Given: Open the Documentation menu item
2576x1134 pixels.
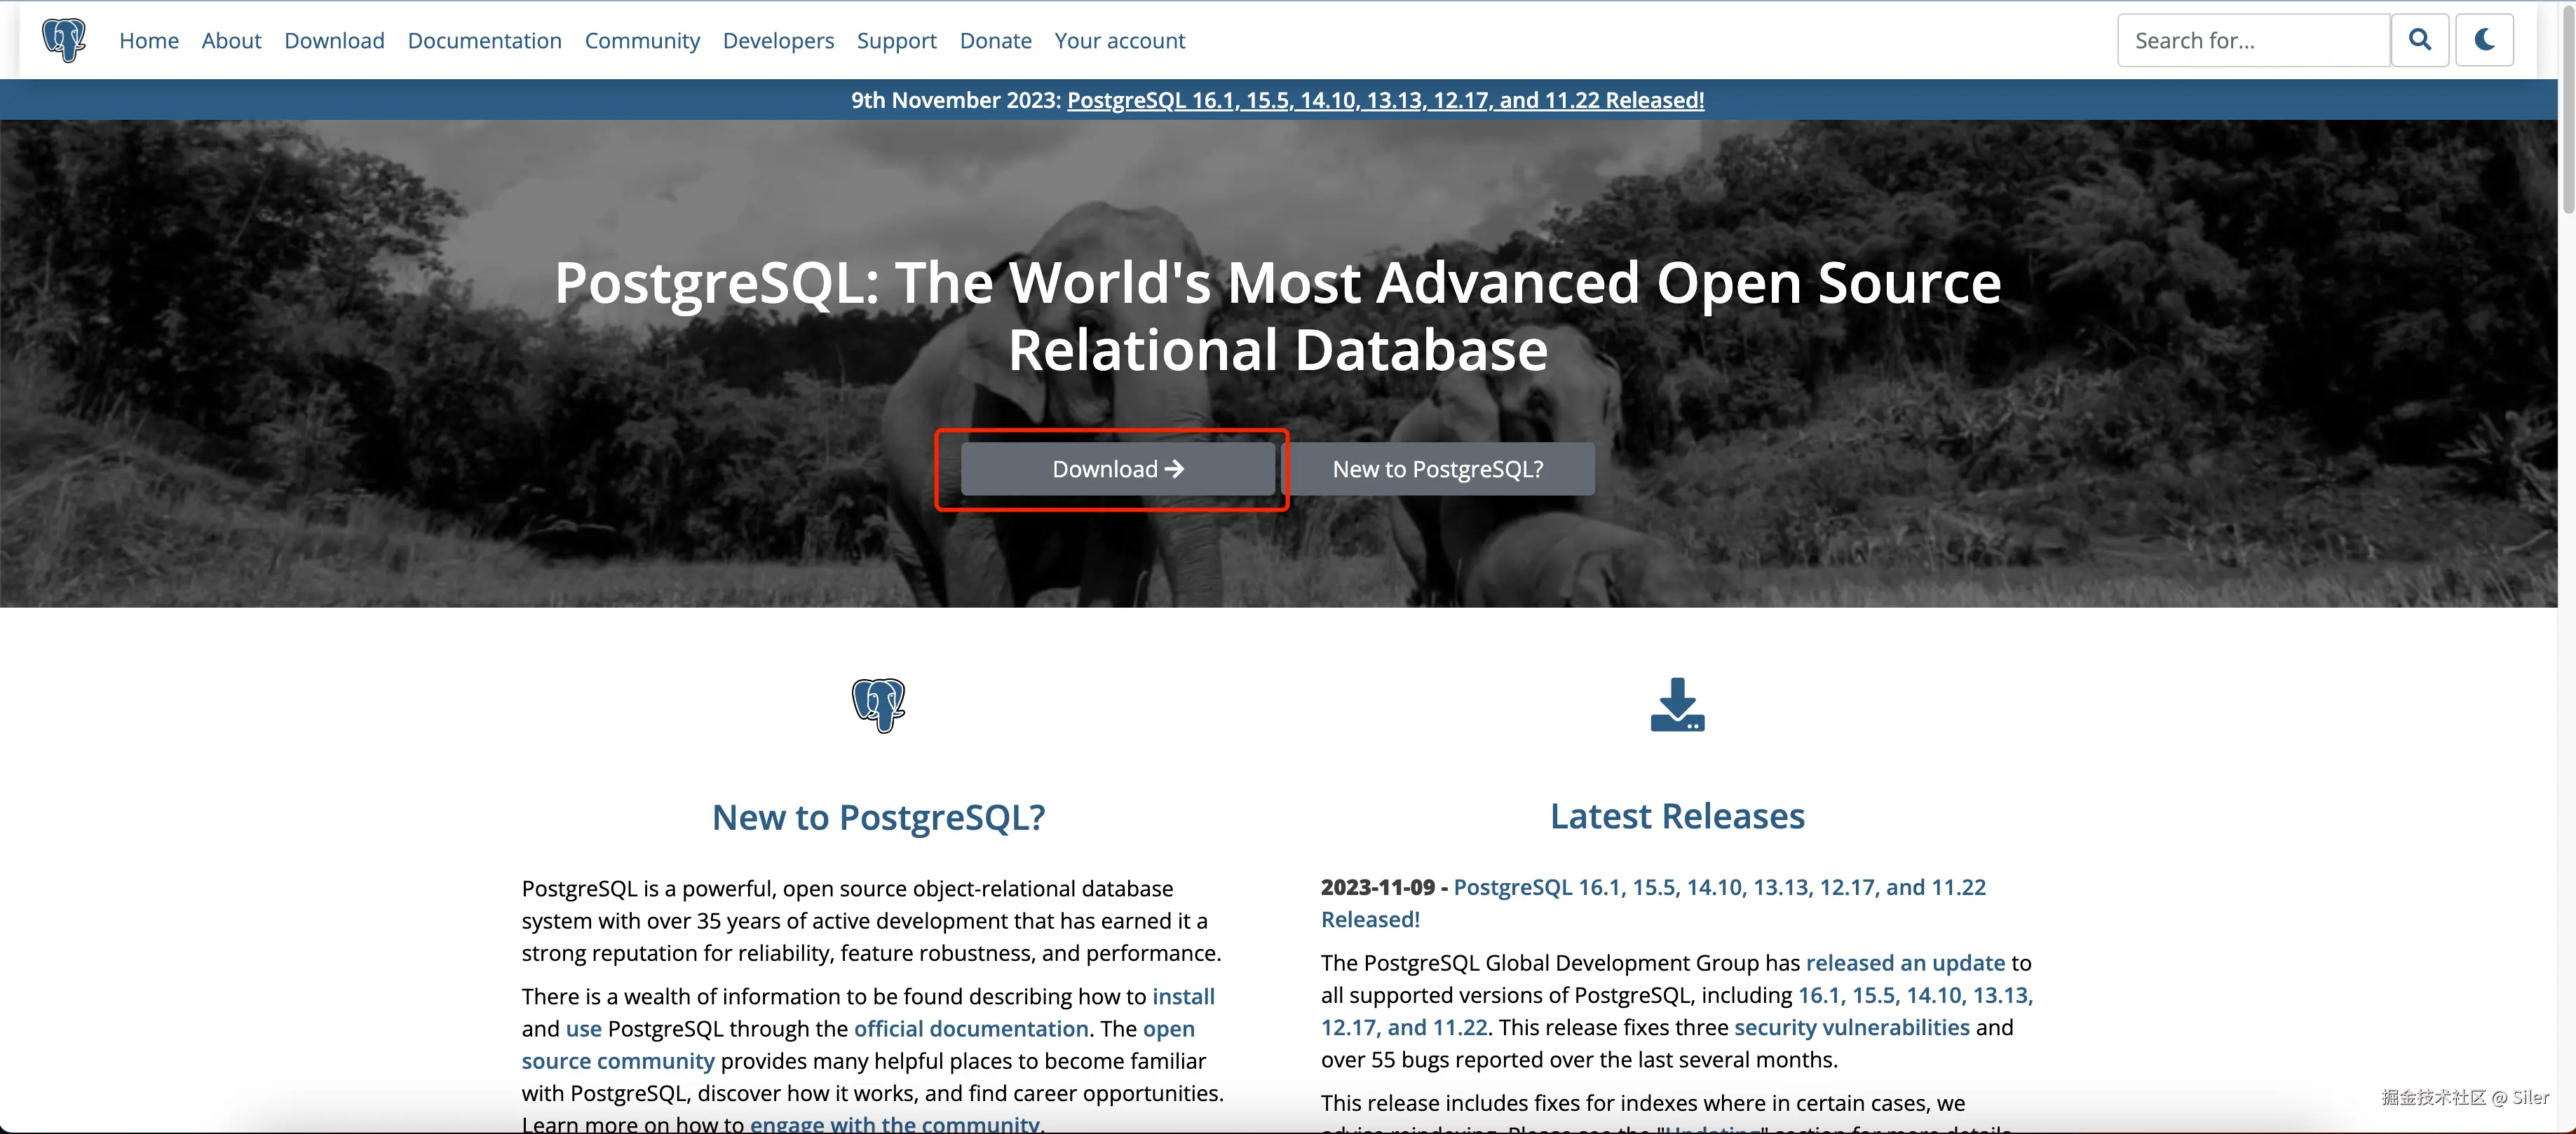Looking at the screenshot, I should tap(484, 41).
